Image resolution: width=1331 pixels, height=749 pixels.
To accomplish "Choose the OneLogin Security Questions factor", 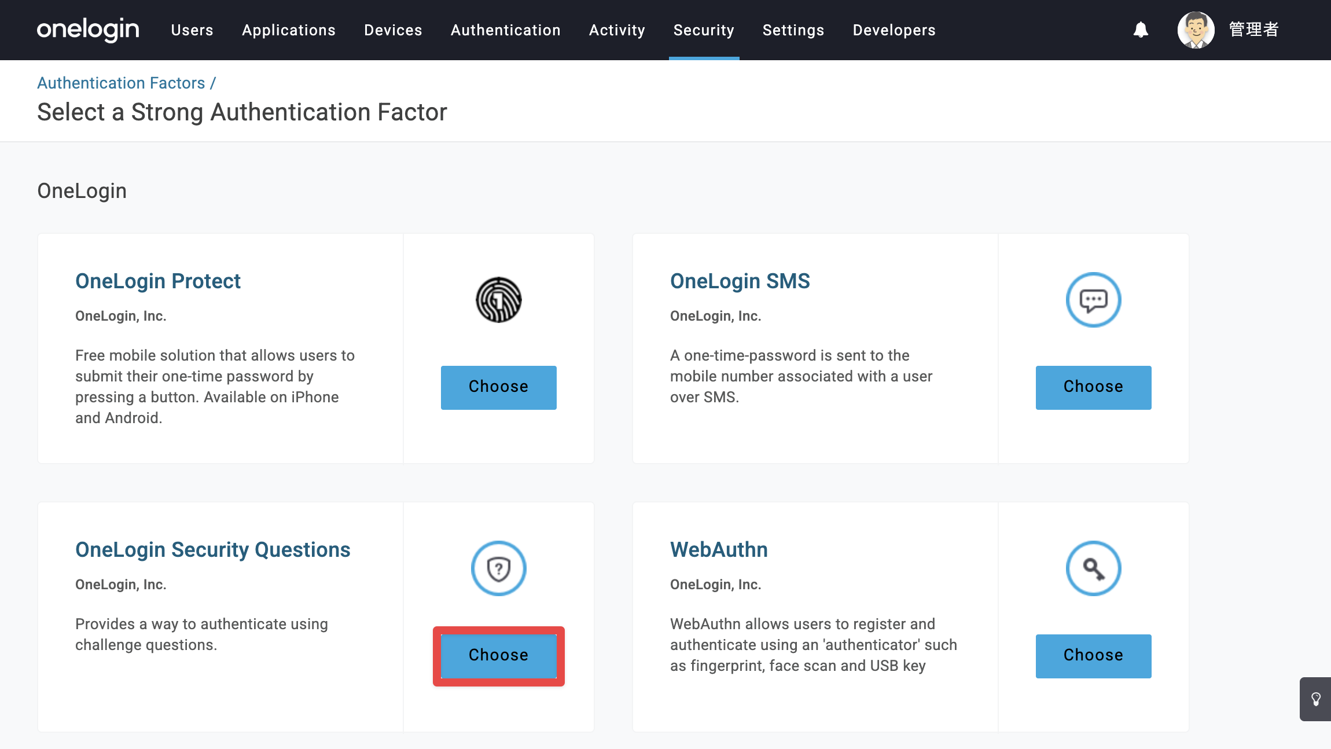I will (x=499, y=656).
